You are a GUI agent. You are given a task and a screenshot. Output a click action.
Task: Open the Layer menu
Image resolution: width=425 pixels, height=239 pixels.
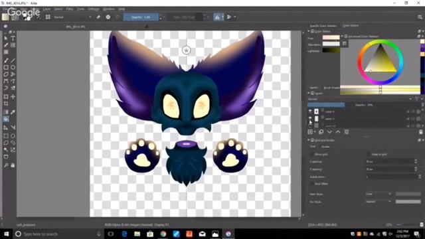click(x=46, y=9)
